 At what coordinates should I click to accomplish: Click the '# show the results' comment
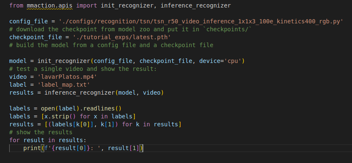tap(41, 132)
